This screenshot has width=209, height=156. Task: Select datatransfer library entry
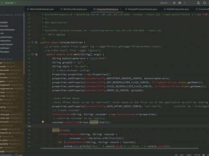(11, 70)
